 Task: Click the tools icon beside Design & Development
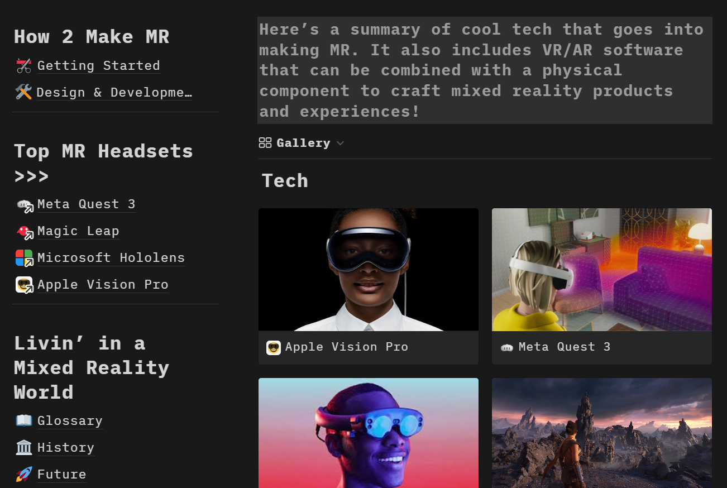(23, 93)
